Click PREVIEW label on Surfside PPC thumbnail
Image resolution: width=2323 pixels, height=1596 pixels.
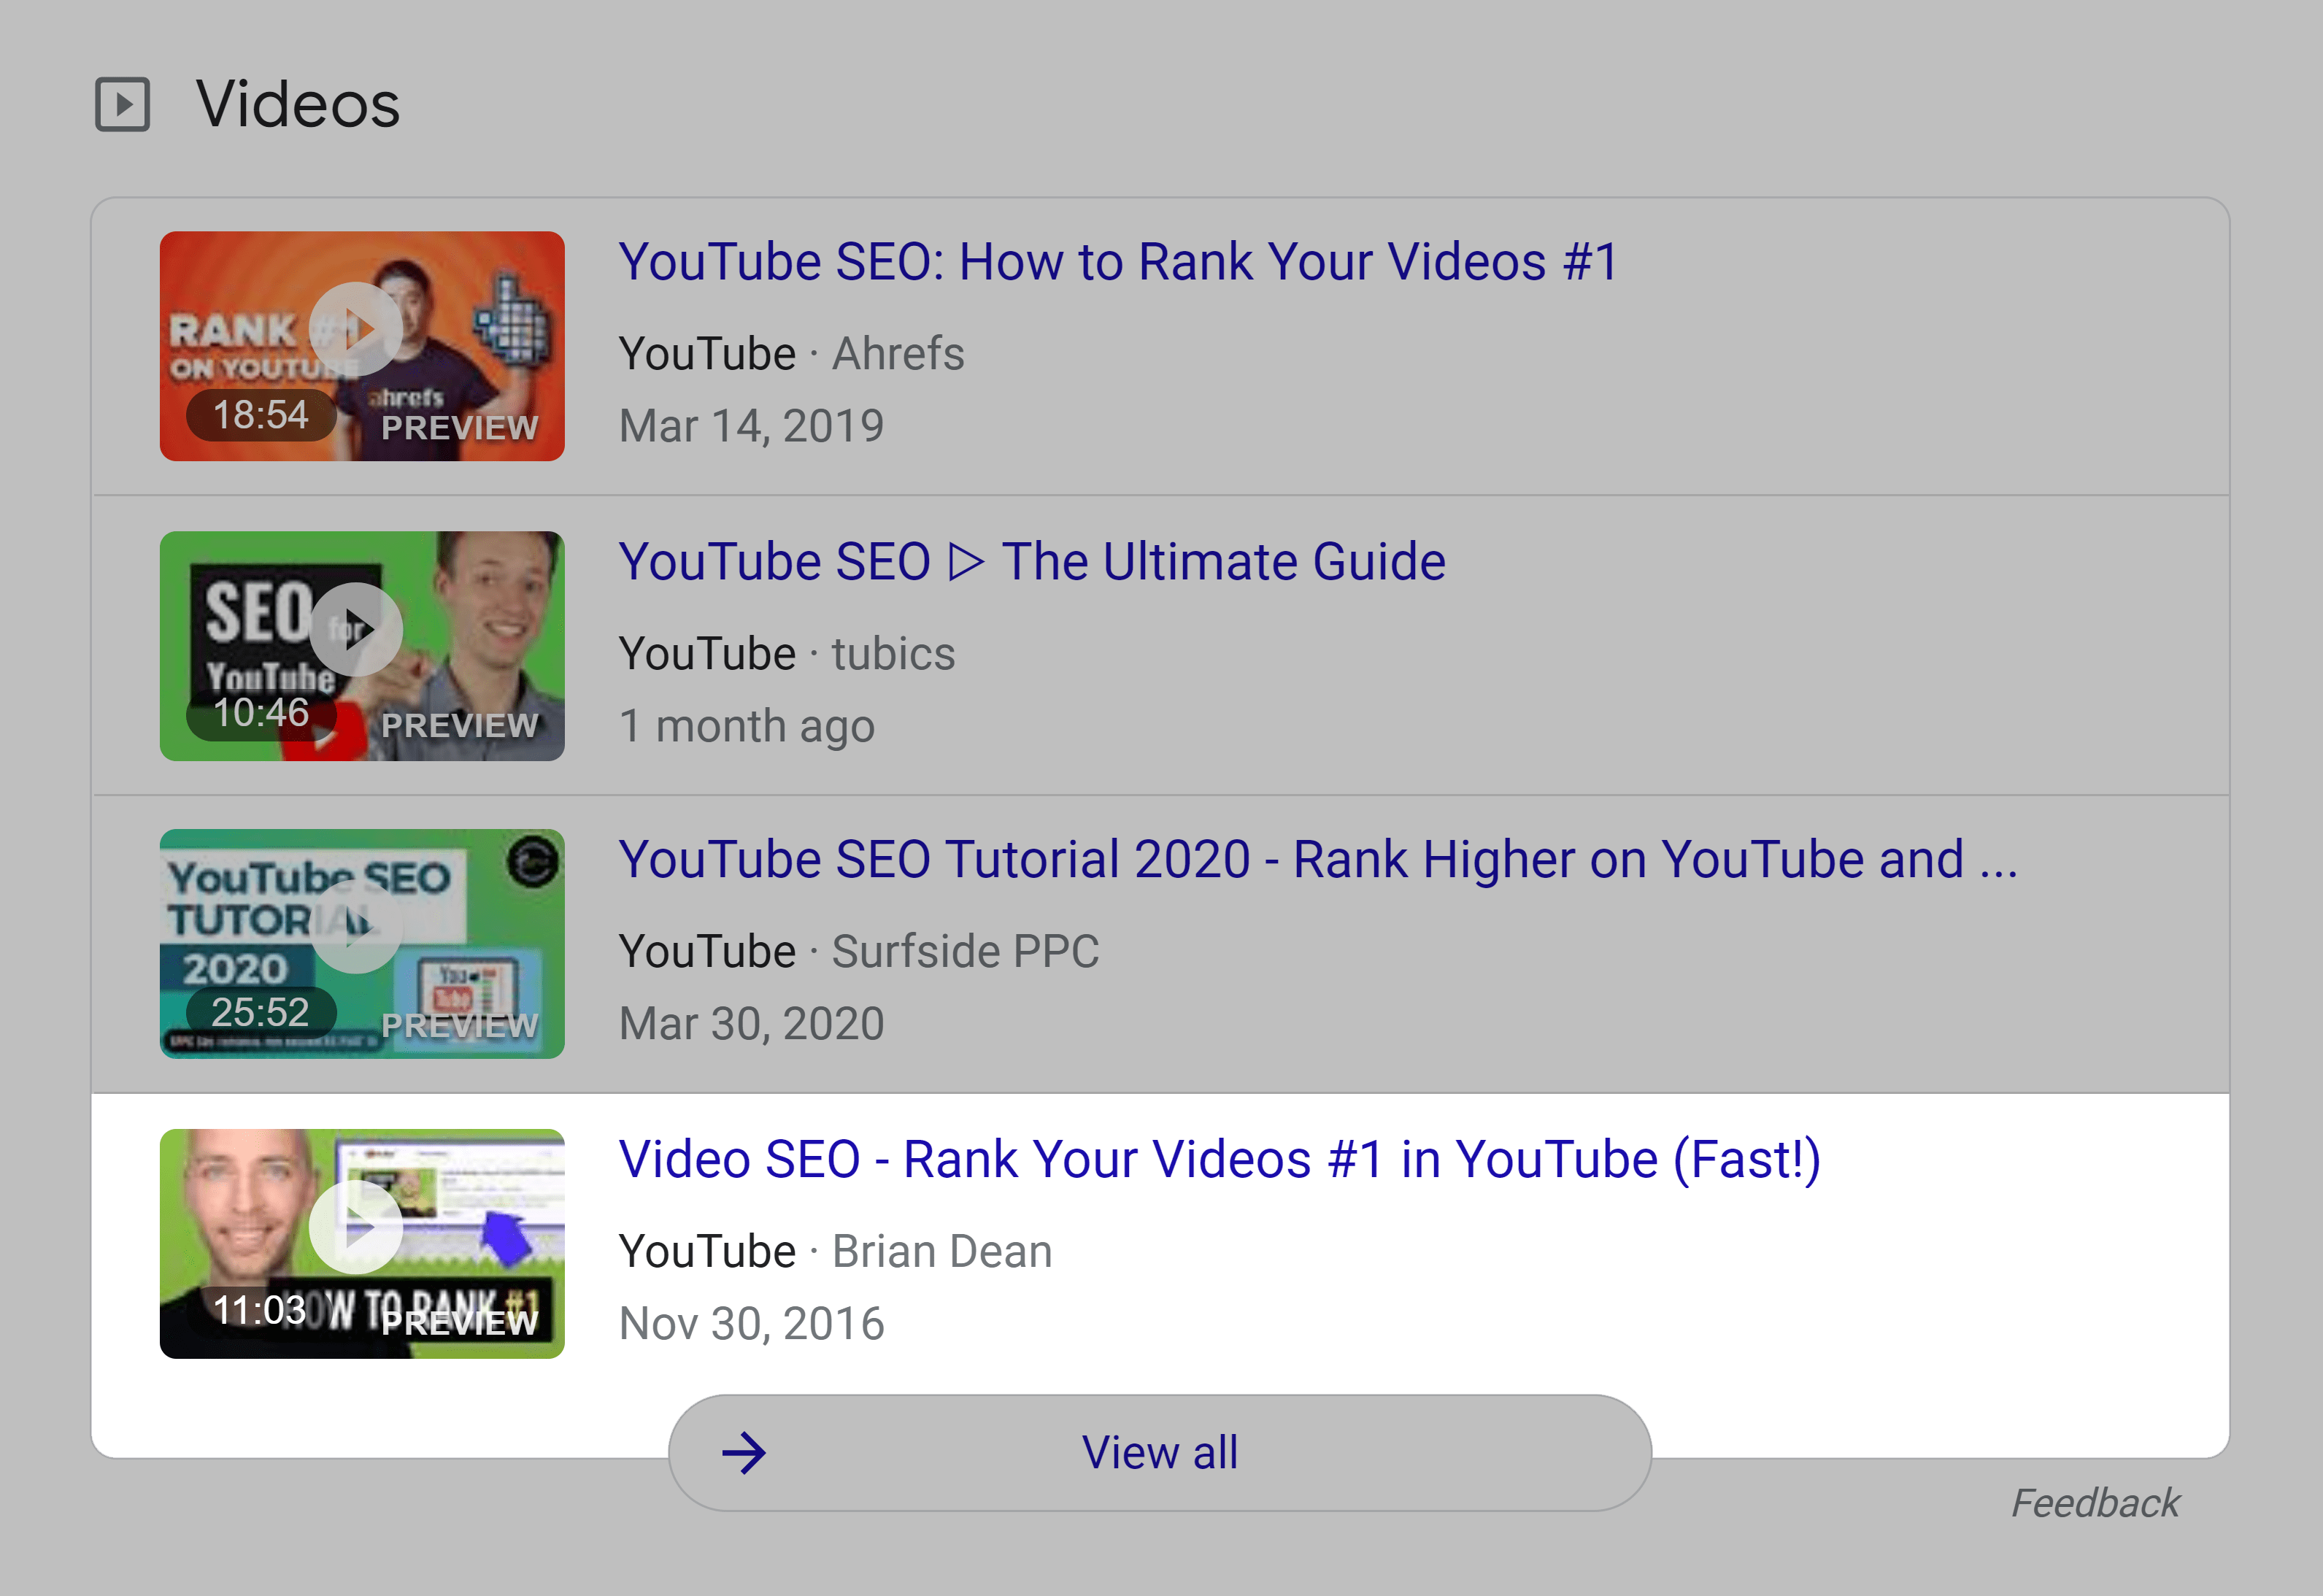(x=460, y=1026)
